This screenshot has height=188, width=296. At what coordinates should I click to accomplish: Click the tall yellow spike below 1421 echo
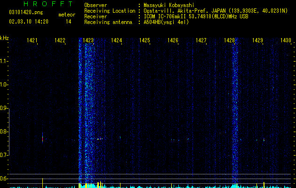tap(42, 183)
